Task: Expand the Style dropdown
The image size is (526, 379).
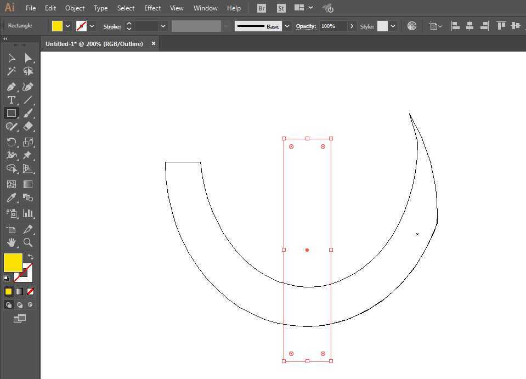Action: [x=393, y=26]
